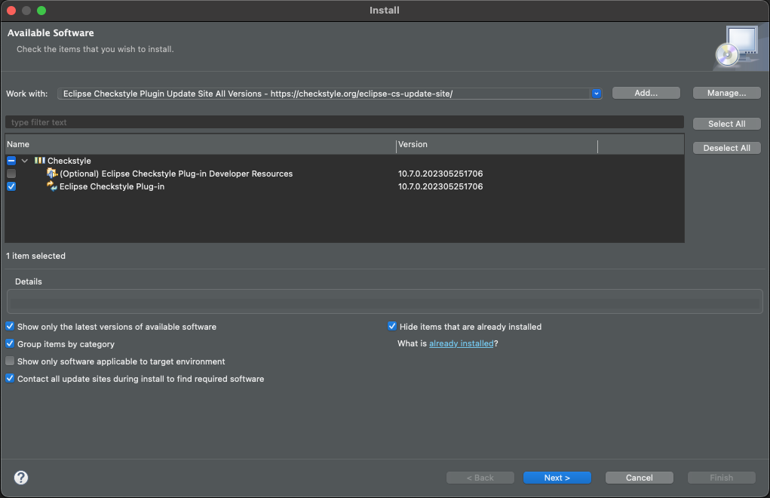This screenshot has height=498, width=770.
Task: Collapse the Checkstyle tree node
Action: click(25, 161)
